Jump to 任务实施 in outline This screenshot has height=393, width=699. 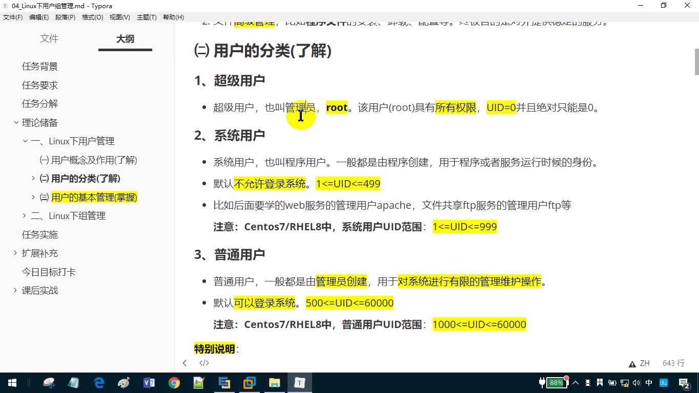(x=40, y=235)
